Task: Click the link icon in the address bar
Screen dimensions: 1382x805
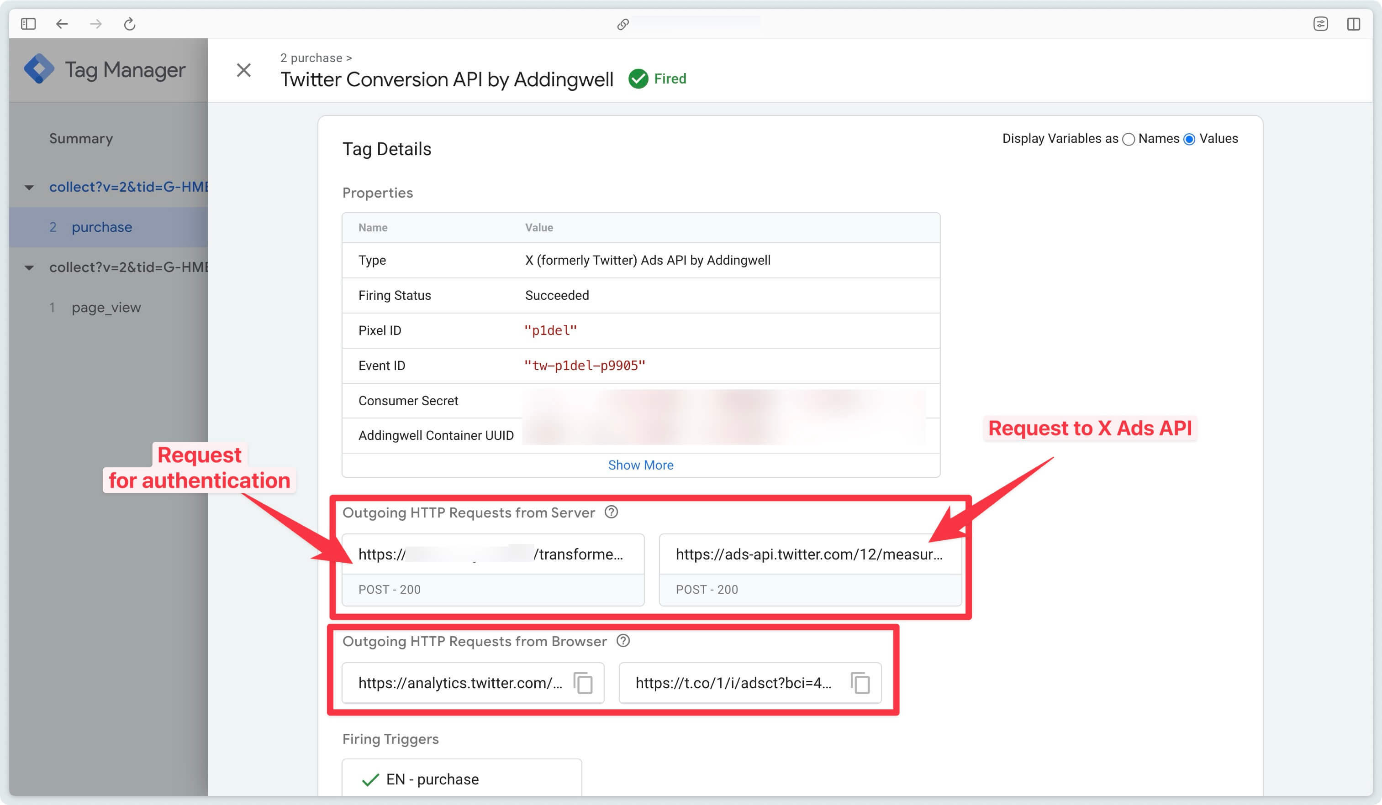Action: [x=622, y=24]
